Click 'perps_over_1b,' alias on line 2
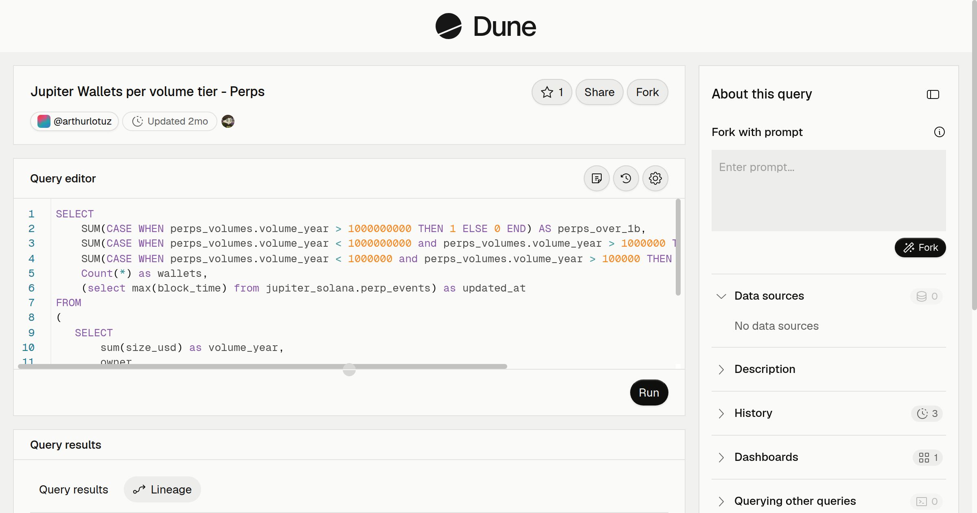 click(x=602, y=229)
